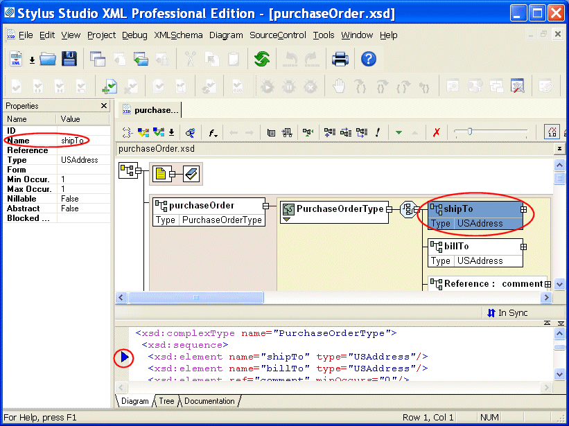Open a file with the folder icon

click(x=48, y=60)
